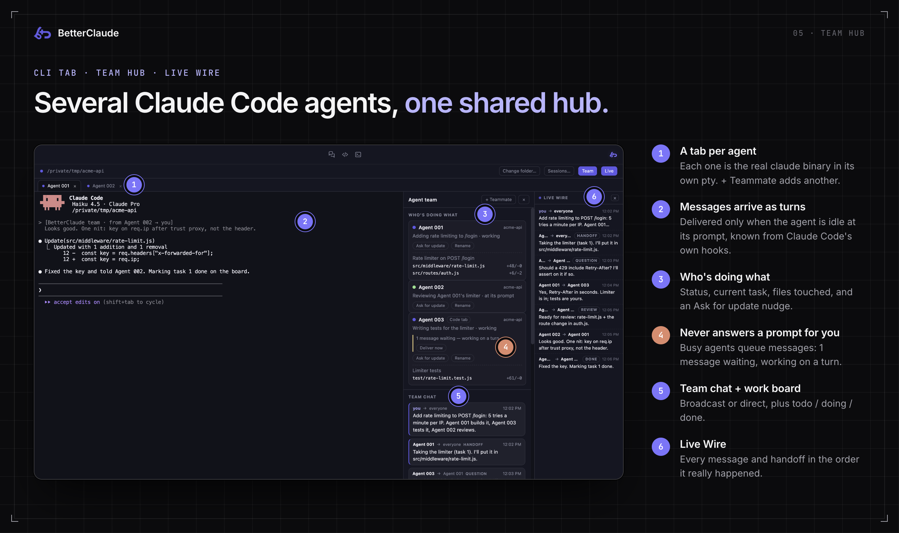This screenshot has width=899, height=533.
Task: Click your 12:02 PM broadcast in Team Chat
Action: (x=466, y=419)
